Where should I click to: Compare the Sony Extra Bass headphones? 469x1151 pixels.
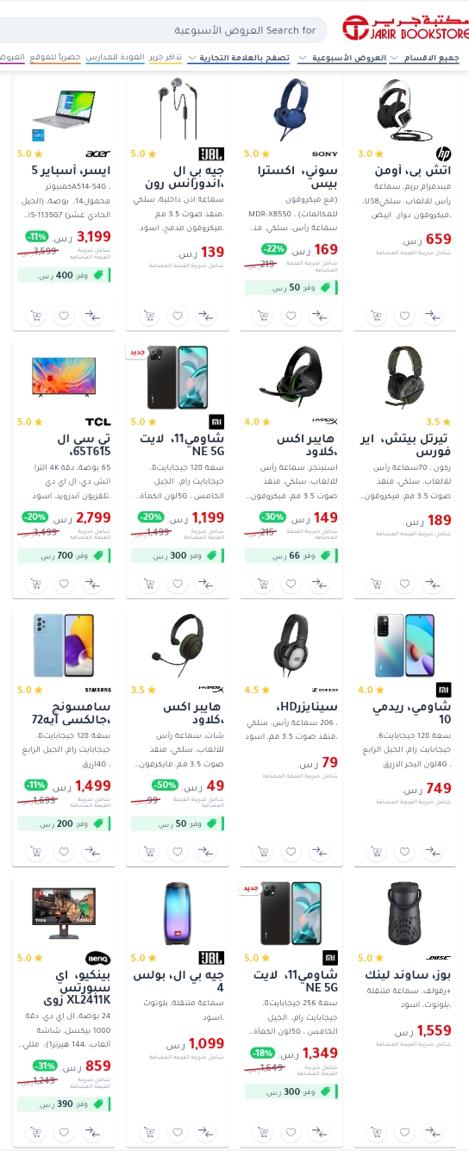click(x=319, y=316)
